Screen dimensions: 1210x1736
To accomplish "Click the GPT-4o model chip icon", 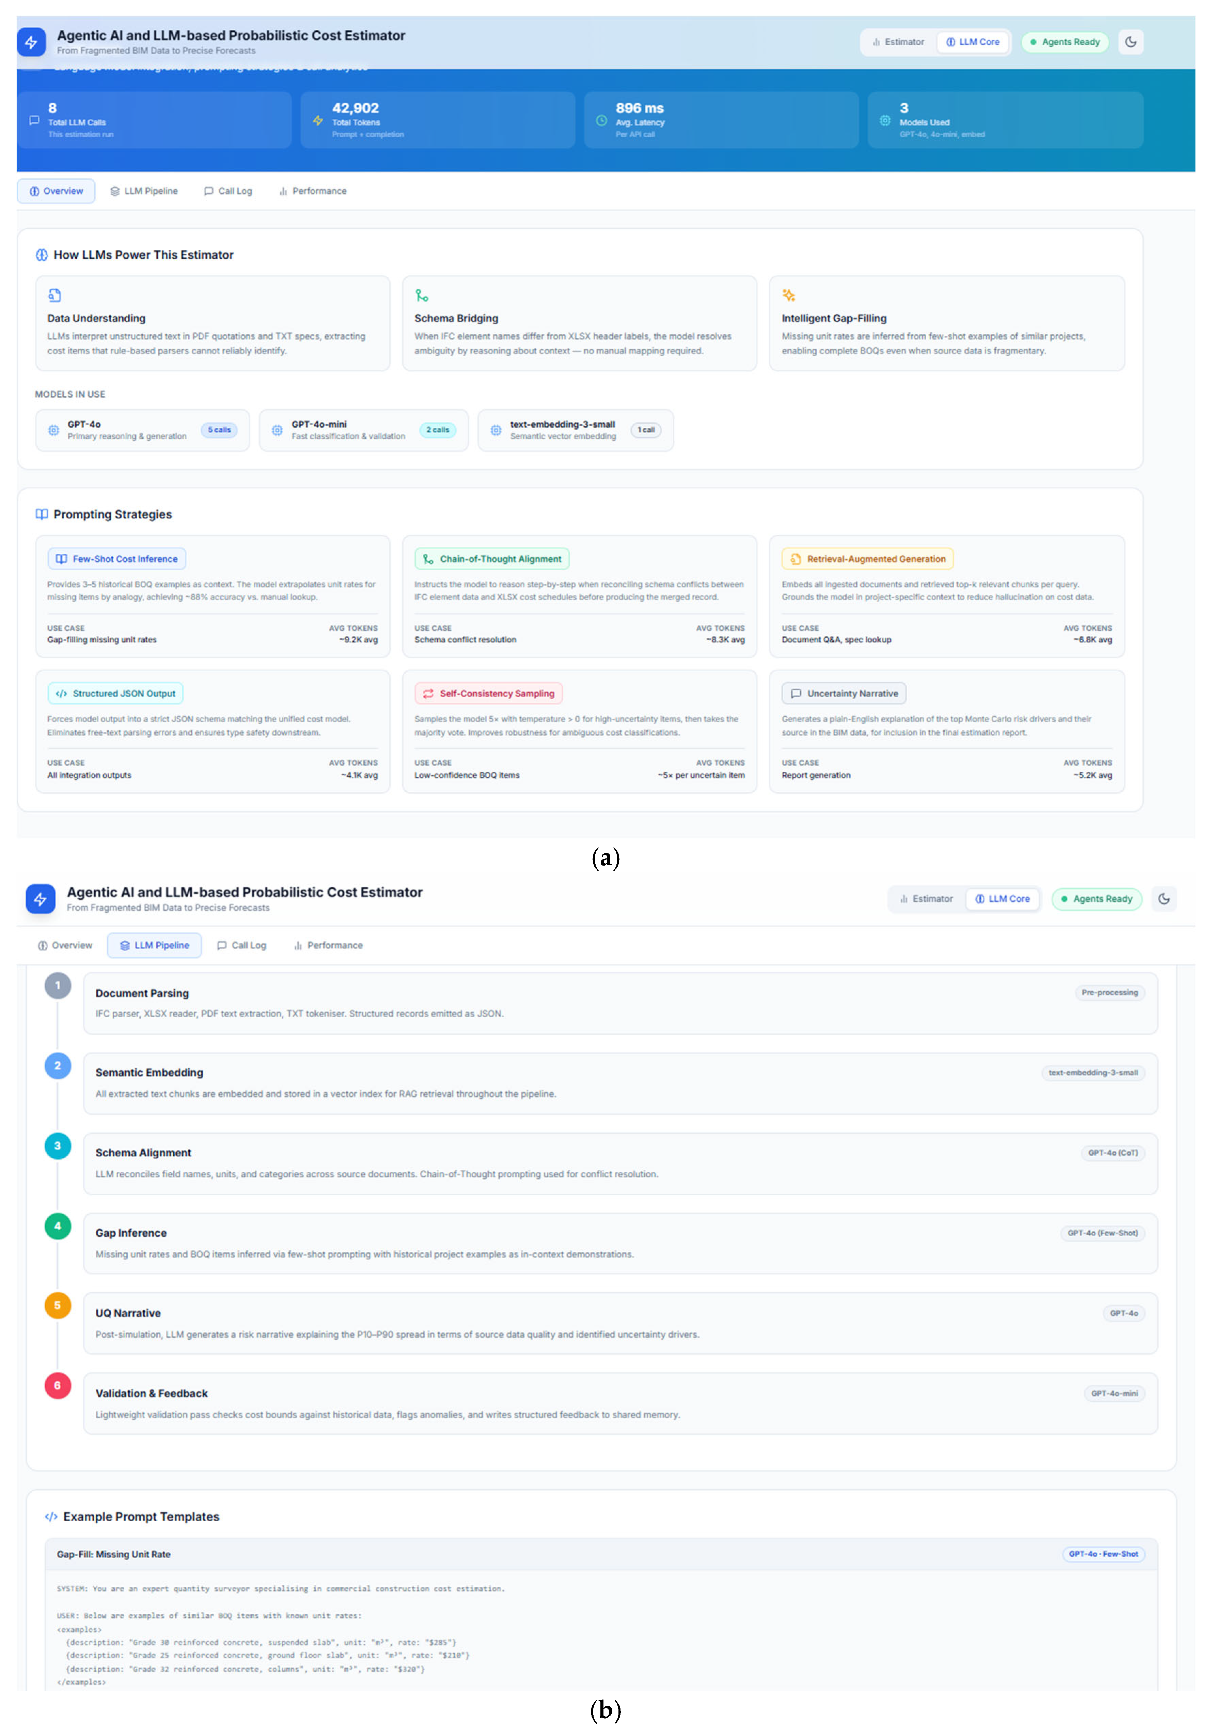I will click(54, 430).
